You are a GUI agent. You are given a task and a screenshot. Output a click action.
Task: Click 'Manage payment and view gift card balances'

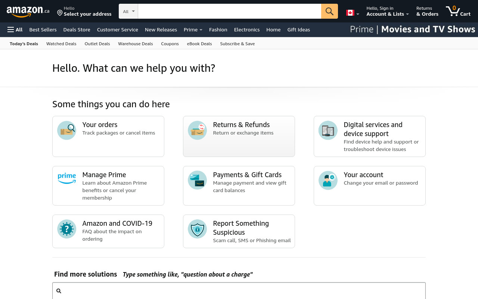[x=249, y=187]
